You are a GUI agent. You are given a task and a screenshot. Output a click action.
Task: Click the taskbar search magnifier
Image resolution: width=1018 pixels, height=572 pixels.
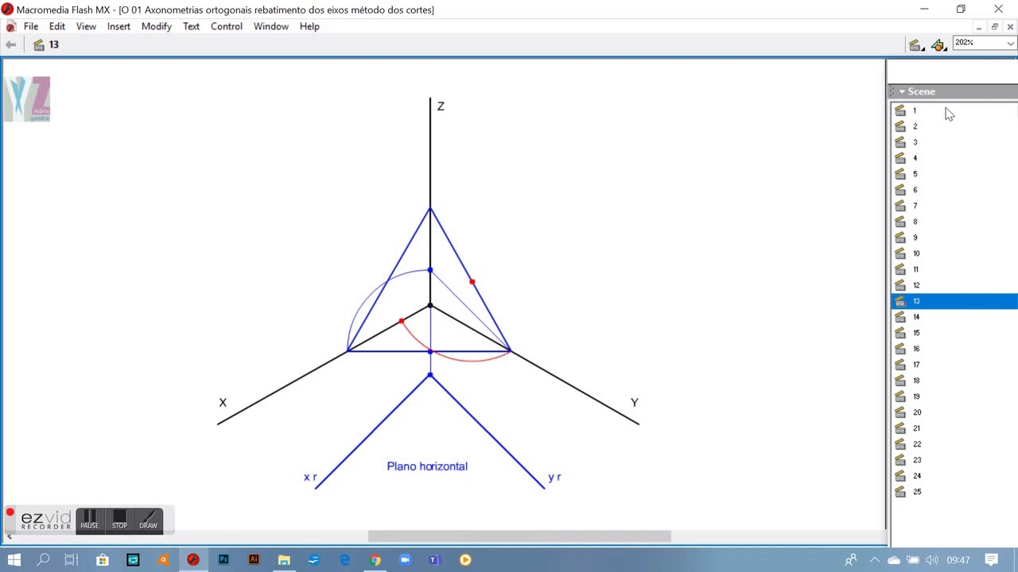click(x=43, y=560)
